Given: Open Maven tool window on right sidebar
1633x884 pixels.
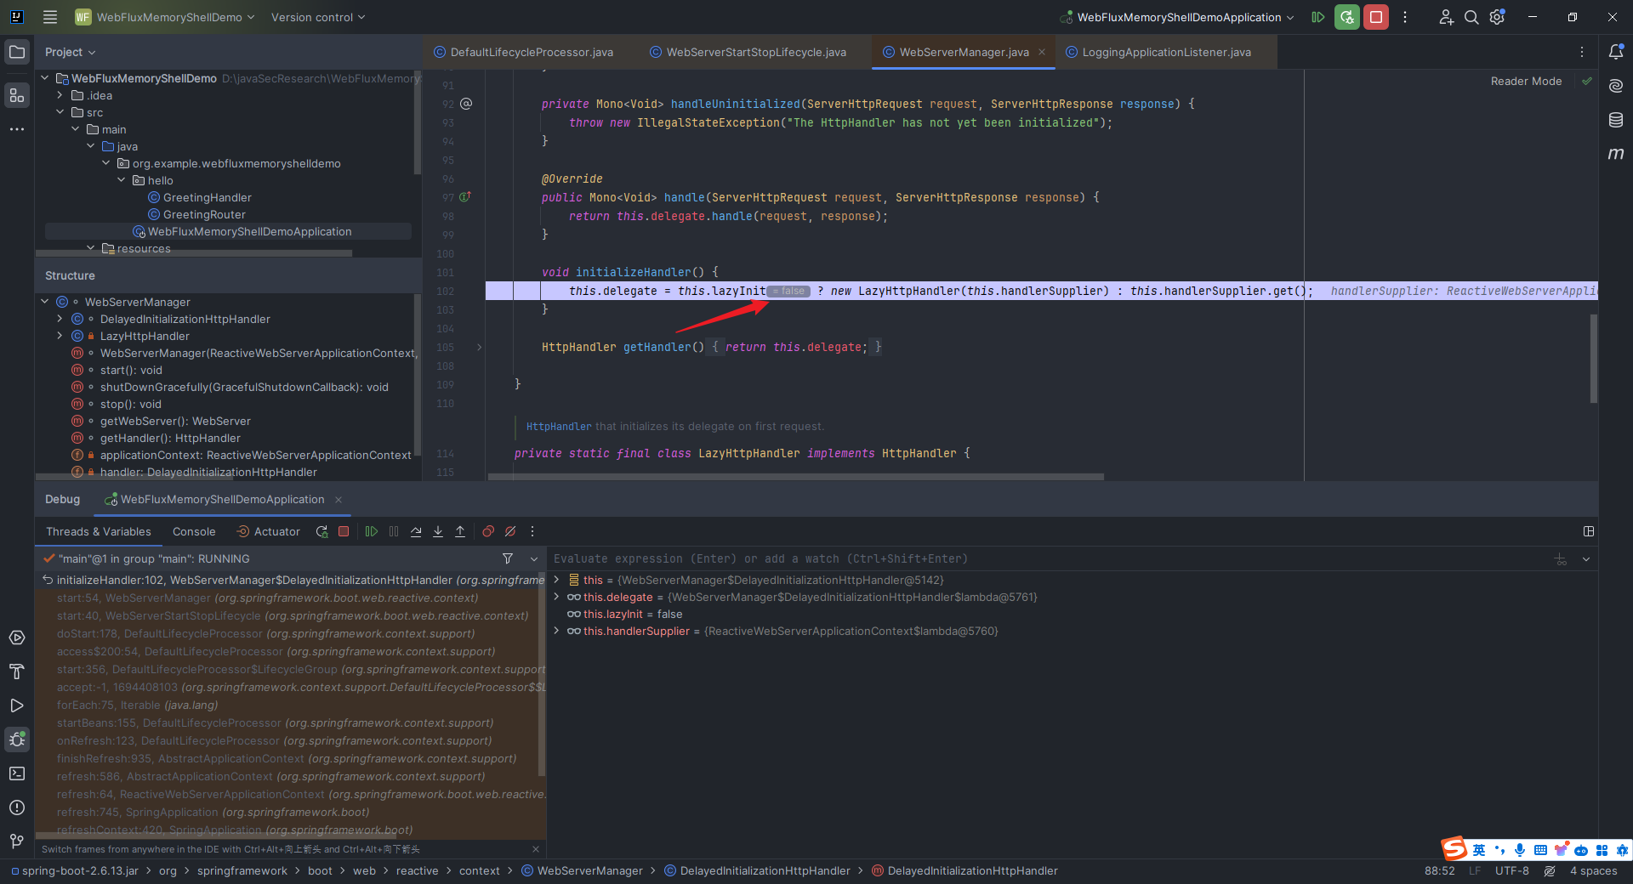Looking at the screenshot, I should pos(1616,154).
